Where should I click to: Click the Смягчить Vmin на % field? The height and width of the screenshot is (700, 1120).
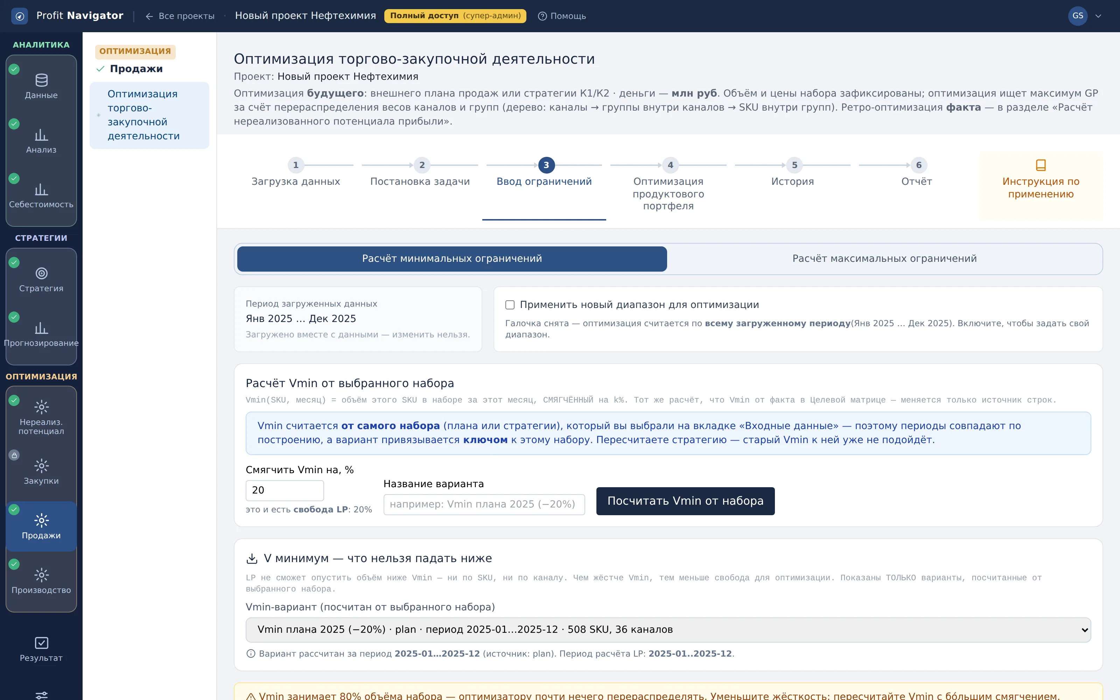(285, 490)
